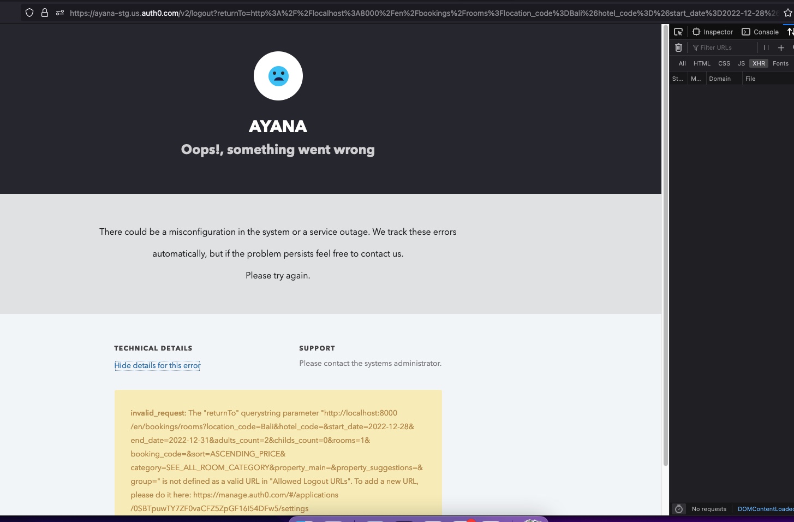Click the shield-permissions icon beside the URL
The image size is (794, 522).
point(59,12)
